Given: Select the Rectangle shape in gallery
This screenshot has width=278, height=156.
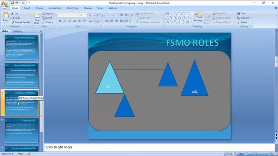Looking at the screenshot, I should point(179,13).
